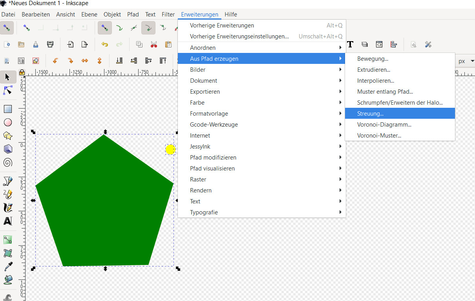Select the Spiral tool in the toolbox
Image resolution: width=475 pixels, height=301 pixels.
click(x=7, y=162)
